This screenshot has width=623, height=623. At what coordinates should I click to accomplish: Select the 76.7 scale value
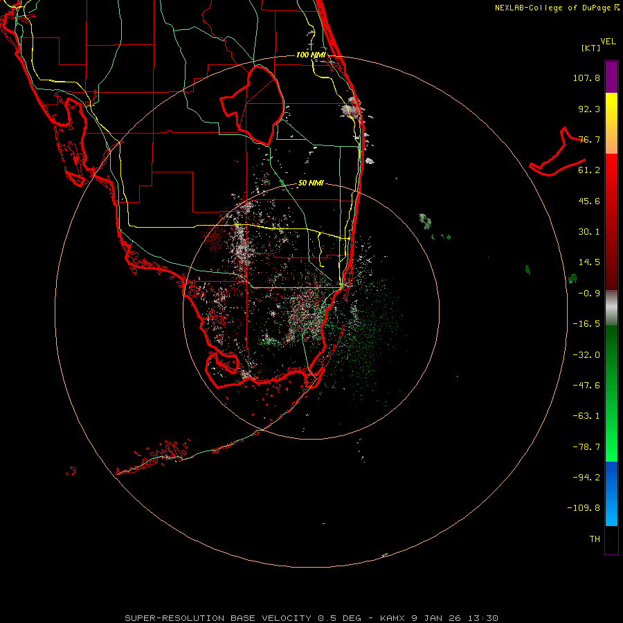pos(589,139)
